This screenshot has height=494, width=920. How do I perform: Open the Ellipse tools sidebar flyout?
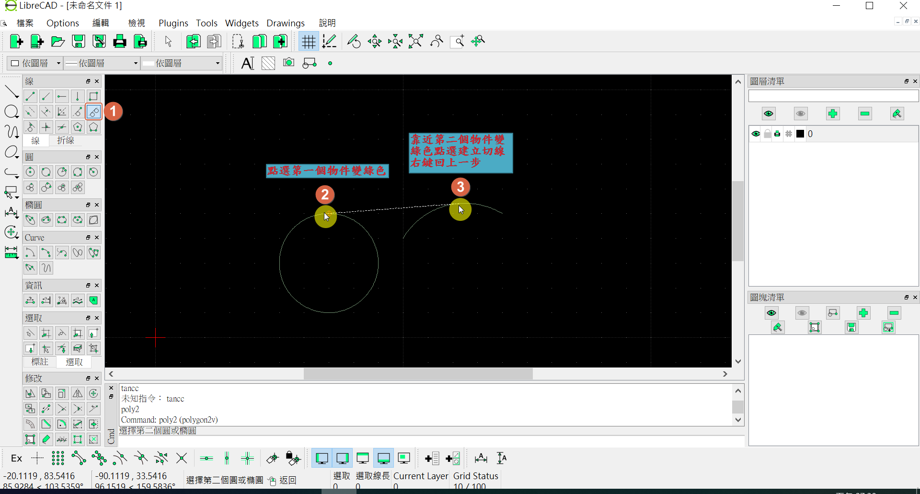click(11, 152)
